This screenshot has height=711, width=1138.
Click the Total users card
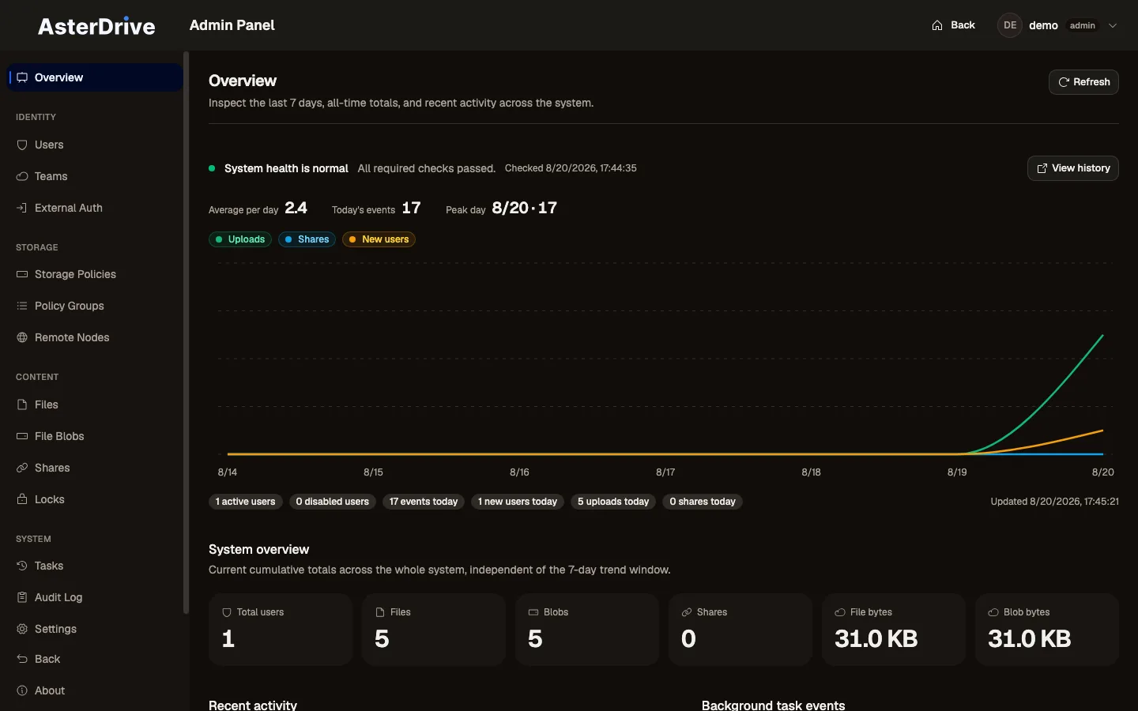coord(281,630)
